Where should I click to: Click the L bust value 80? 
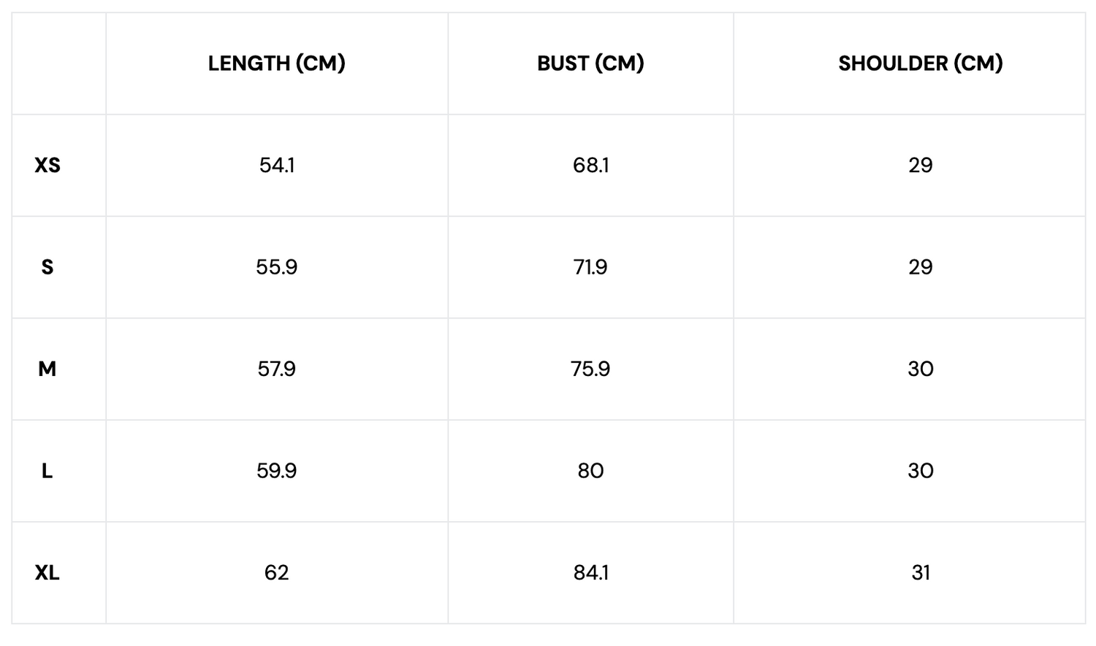[590, 471]
